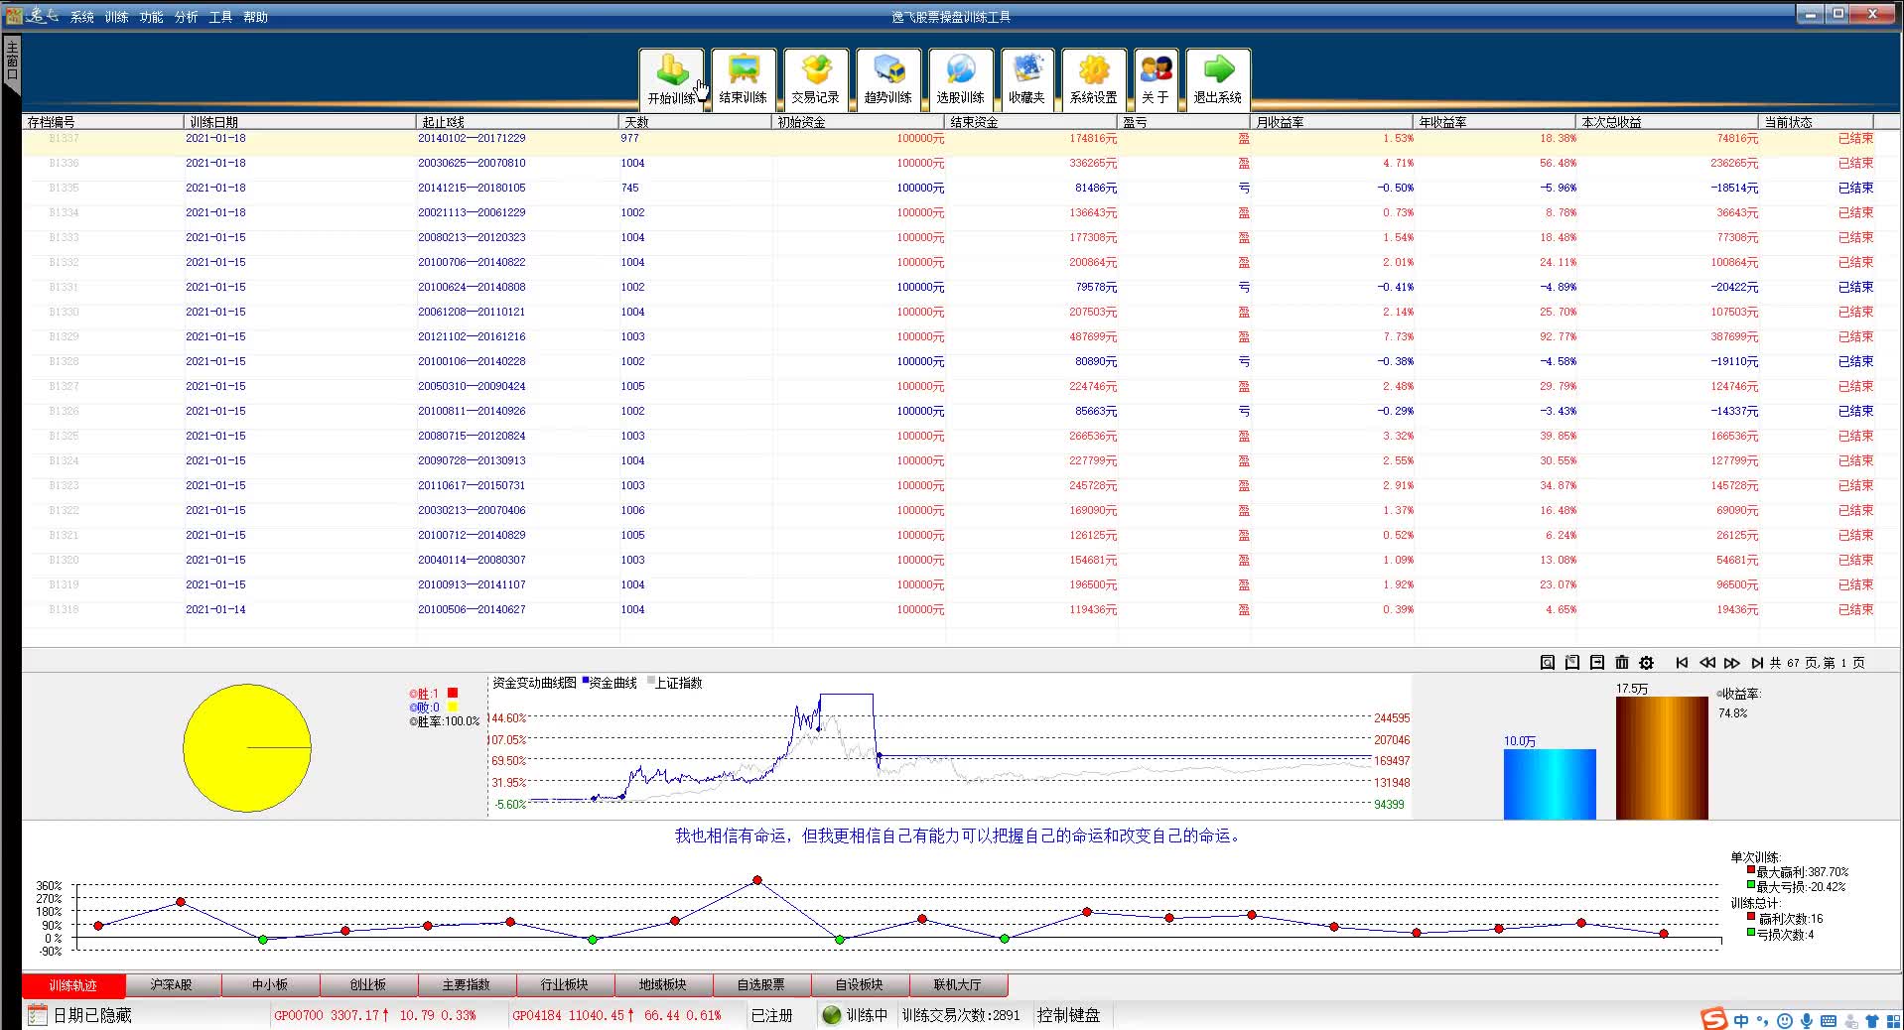Open the 关于 (about) toolbar icon
The width and height of the screenshot is (1904, 1030).
point(1156,78)
